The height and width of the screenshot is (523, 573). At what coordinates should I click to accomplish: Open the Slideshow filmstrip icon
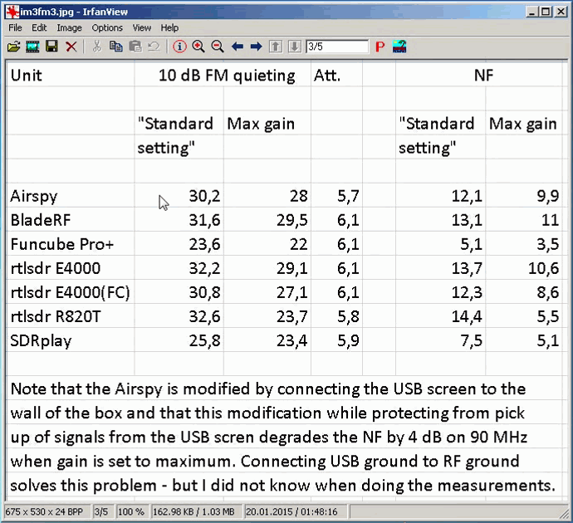pyautogui.click(x=32, y=46)
